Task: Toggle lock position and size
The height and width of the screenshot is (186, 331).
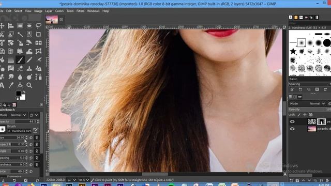Action: pos(305,115)
